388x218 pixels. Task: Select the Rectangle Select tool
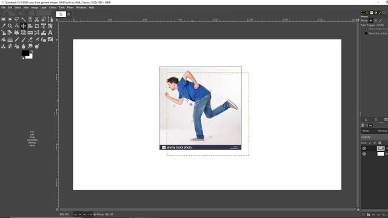3,19
